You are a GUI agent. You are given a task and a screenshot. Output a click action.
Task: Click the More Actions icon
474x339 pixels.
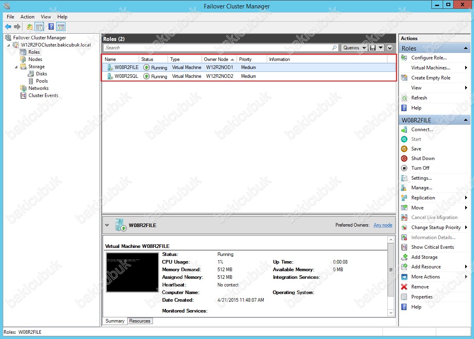(404, 277)
